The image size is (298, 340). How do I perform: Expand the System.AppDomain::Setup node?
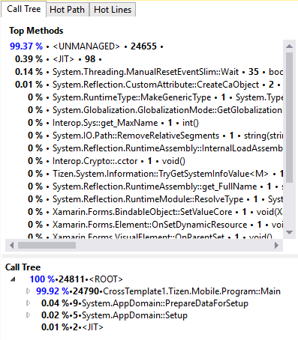(28, 315)
